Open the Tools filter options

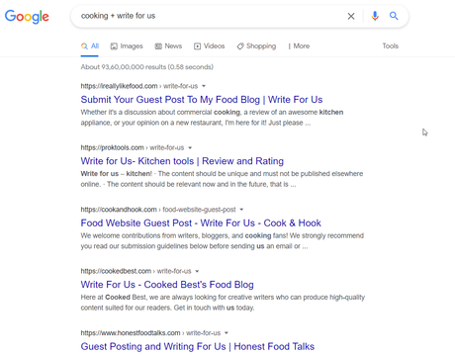[391, 46]
